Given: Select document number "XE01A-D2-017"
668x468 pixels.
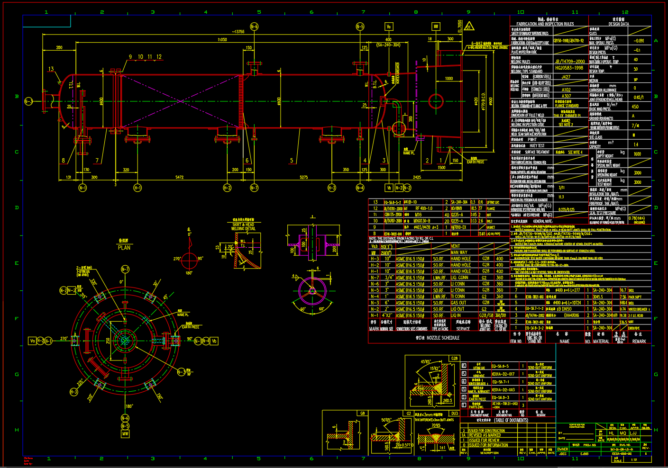Looking at the screenshot, I should click(x=503, y=374).
